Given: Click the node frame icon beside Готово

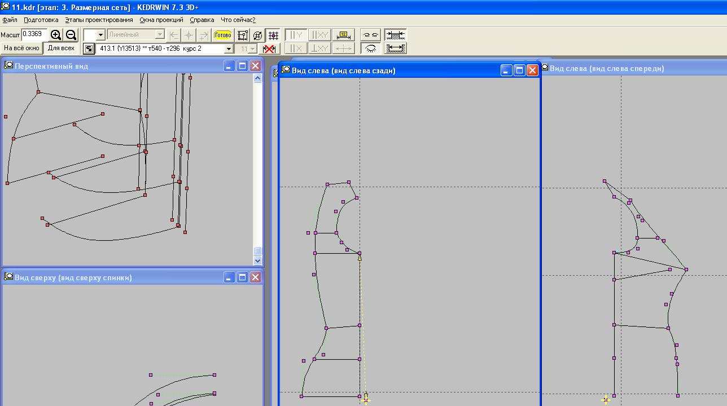Looking at the screenshot, I should click(243, 35).
